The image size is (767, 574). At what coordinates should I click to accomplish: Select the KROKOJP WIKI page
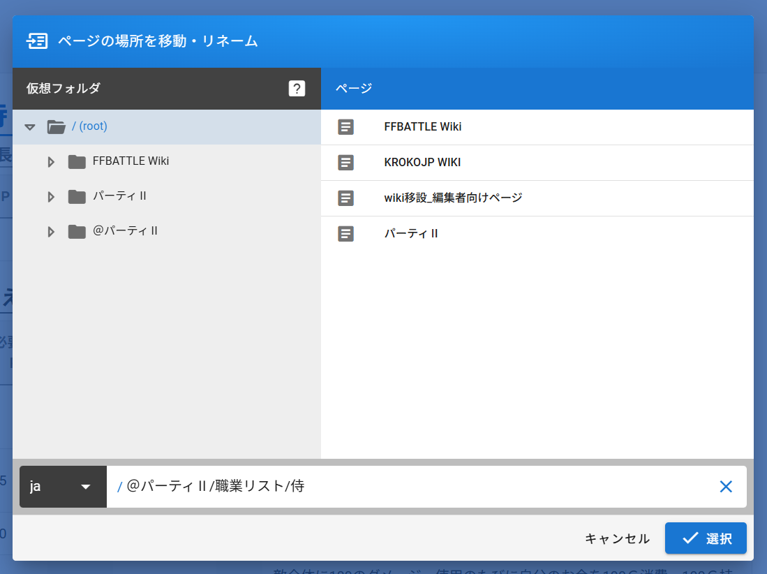[422, 163]
